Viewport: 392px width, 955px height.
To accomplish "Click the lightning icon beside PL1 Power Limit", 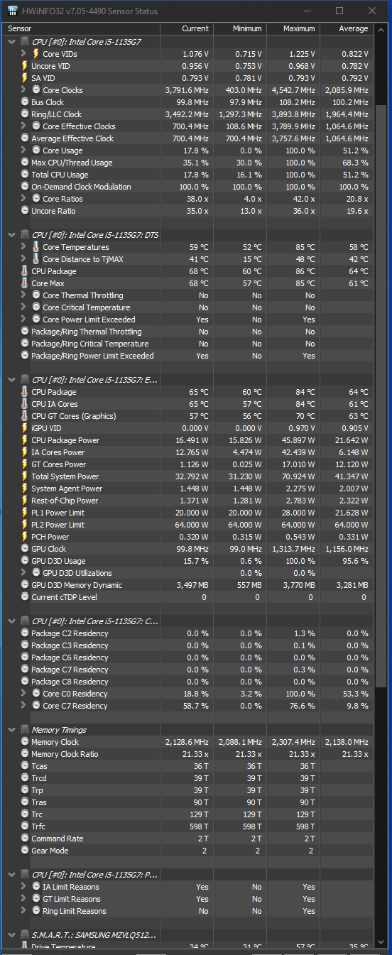I will [x=25, y=513].
